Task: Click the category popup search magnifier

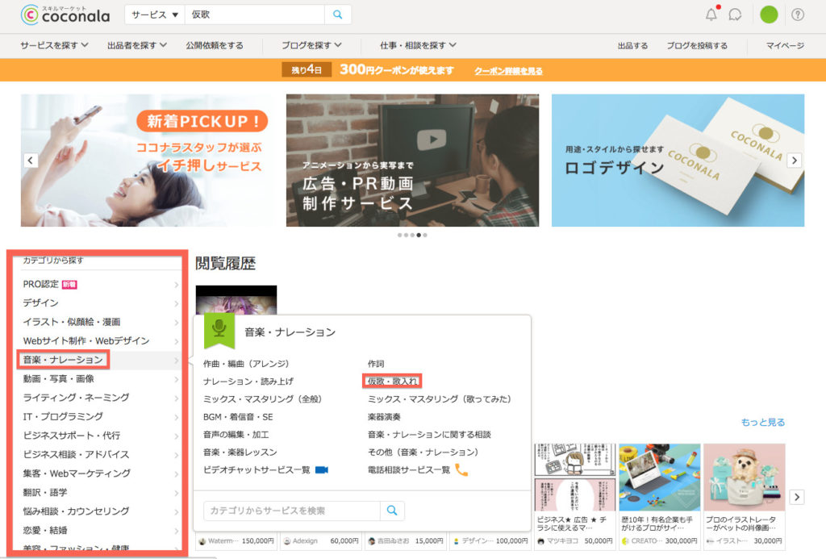Action: pyautogui.click(x=392, y=511)
